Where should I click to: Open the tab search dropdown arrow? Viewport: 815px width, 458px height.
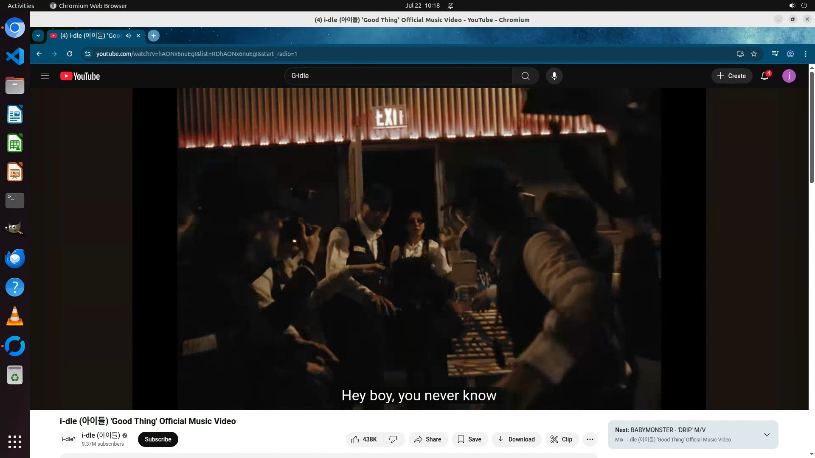38,36
